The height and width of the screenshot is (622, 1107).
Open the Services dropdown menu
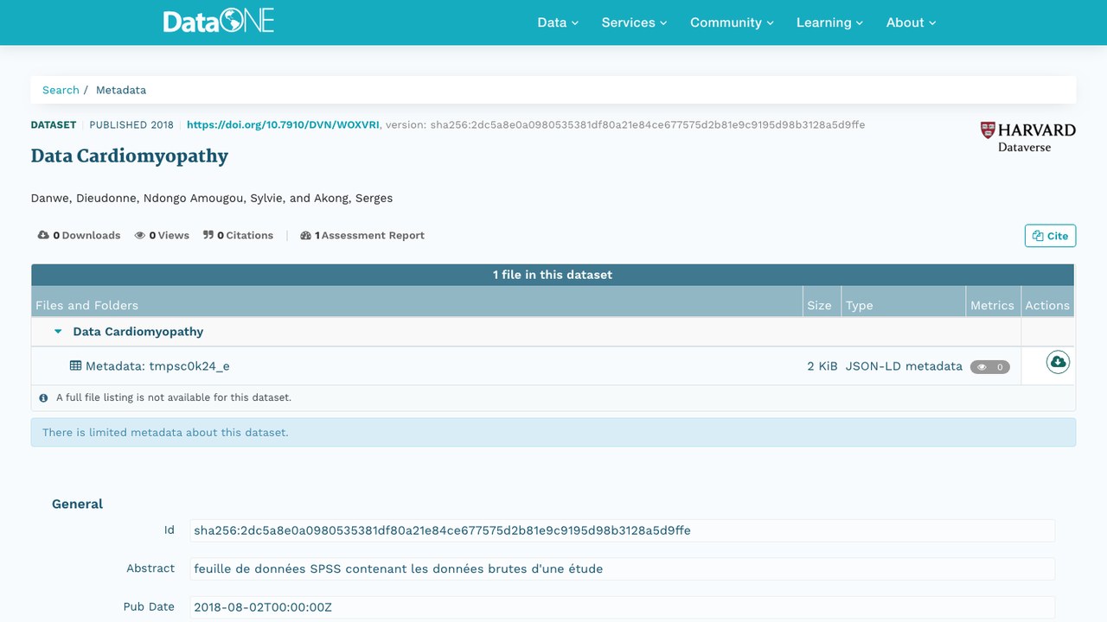(x=634, y=22)
